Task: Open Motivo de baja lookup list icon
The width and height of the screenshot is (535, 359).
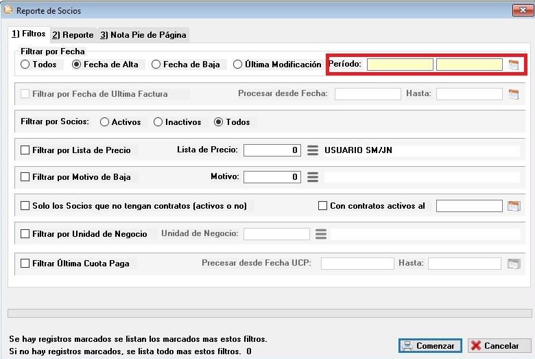Action: click(313, 177)
